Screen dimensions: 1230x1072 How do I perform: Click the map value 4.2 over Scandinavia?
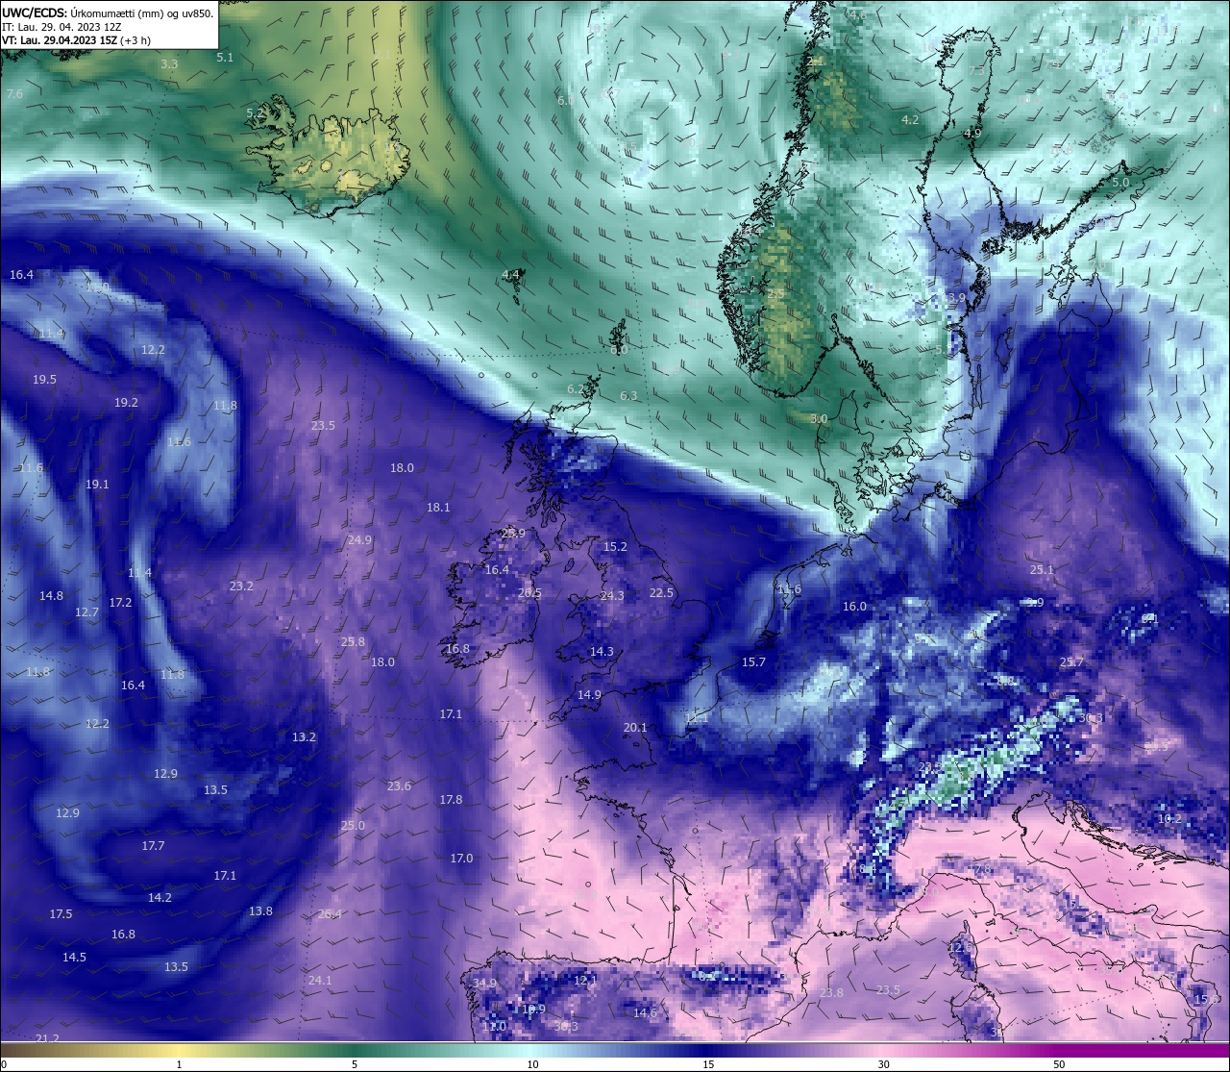910,120
